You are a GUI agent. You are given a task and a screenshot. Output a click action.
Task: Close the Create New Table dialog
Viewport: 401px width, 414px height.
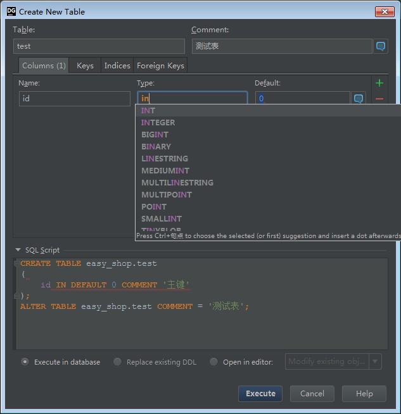(x=385, y=11)
